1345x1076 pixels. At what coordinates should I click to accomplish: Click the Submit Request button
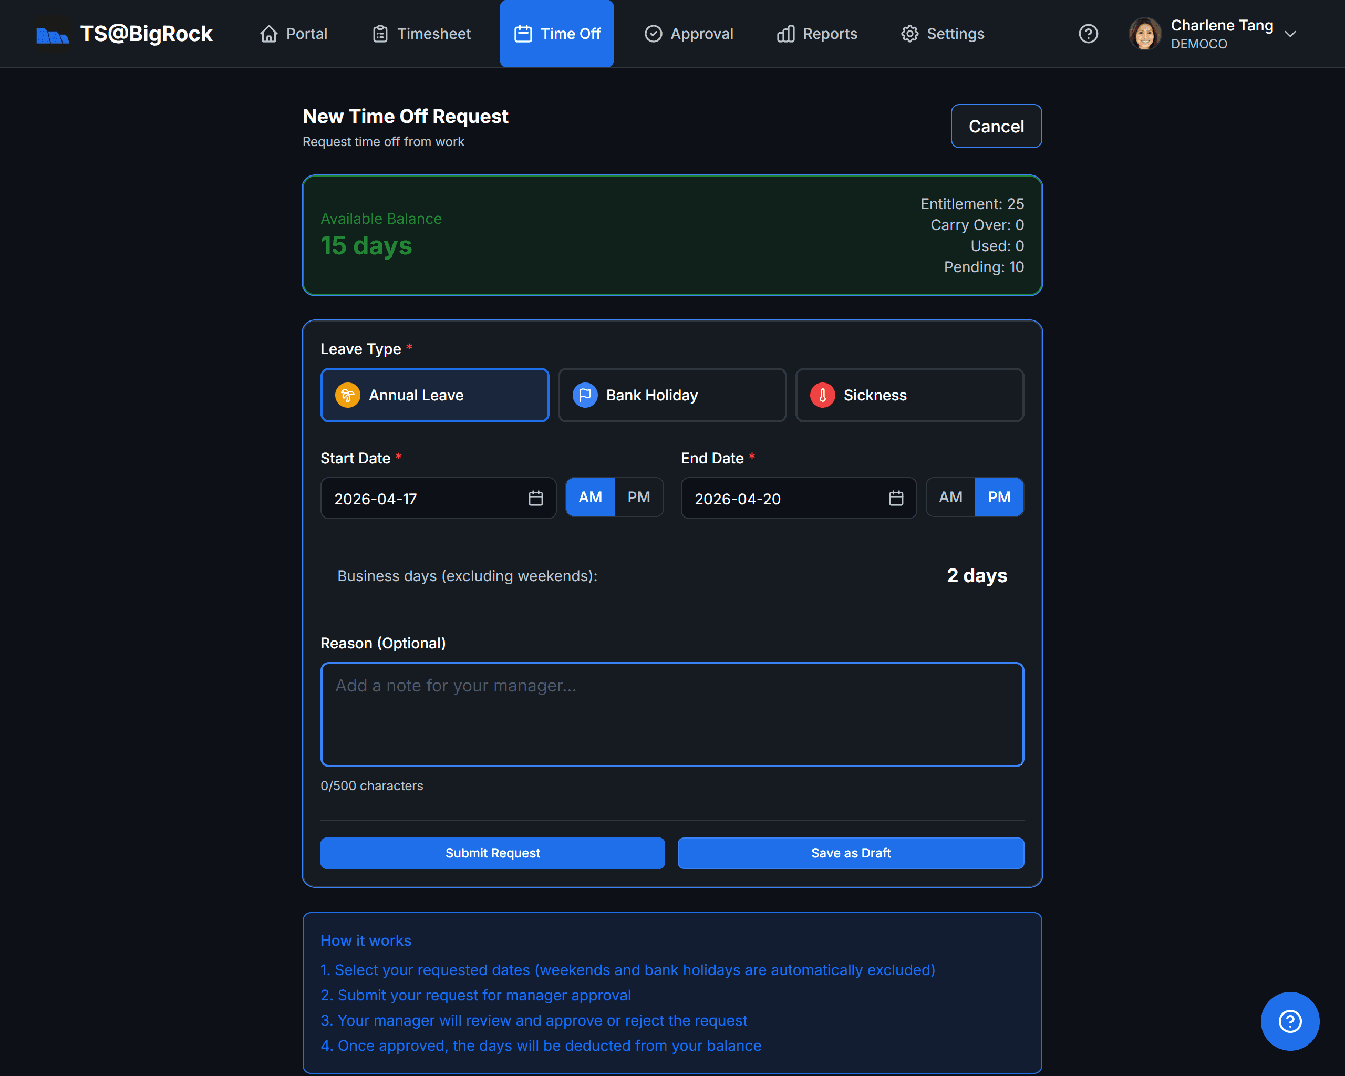point(492,853)
